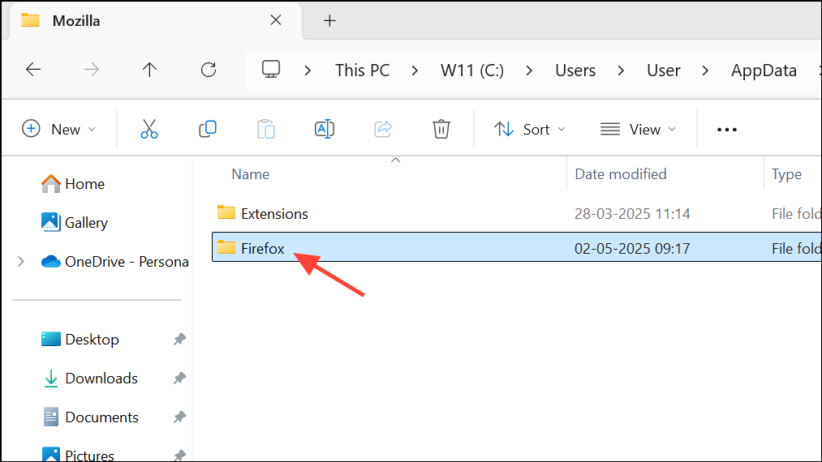Open Documents in quick access
The height and width of the screenshot is (462, 822).
(x=102, y=417)
